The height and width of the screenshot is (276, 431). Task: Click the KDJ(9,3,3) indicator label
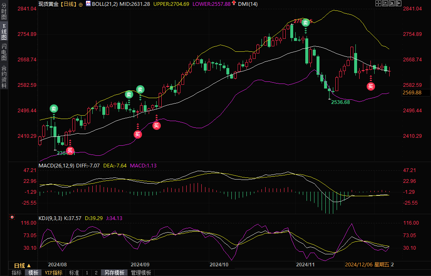51,218
